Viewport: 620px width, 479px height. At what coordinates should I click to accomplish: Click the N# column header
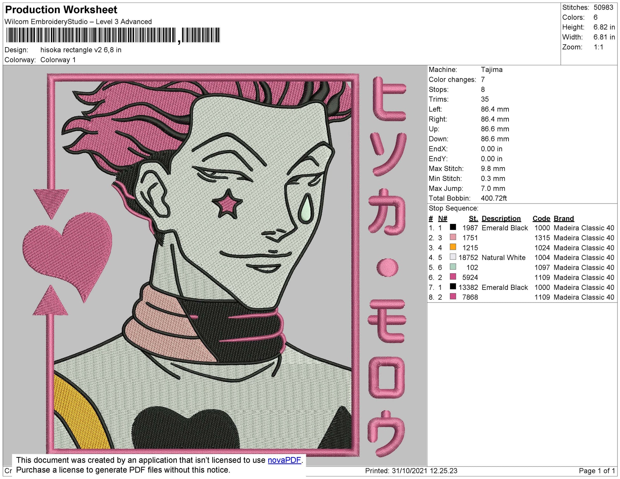442,218
